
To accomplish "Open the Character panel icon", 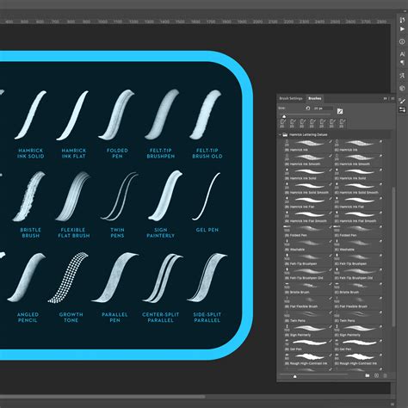I will pyautogui.click(x=402, y=54).
